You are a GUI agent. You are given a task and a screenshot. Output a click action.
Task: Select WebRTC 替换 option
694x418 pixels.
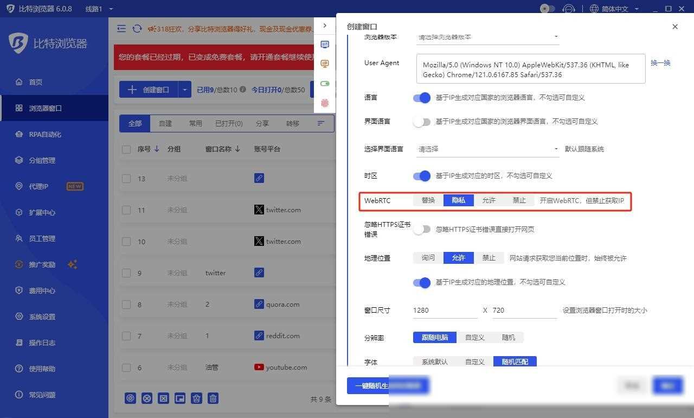pos(428,200)
